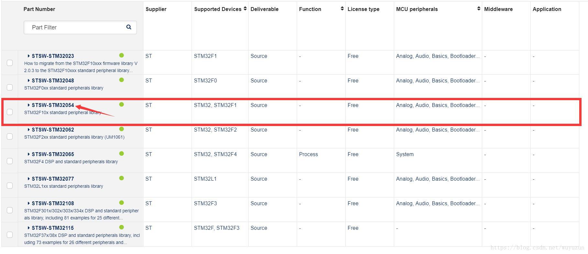
Task: Click 'STM32F10x standard peripheral library' description
Action: click(x=63, y=112)
